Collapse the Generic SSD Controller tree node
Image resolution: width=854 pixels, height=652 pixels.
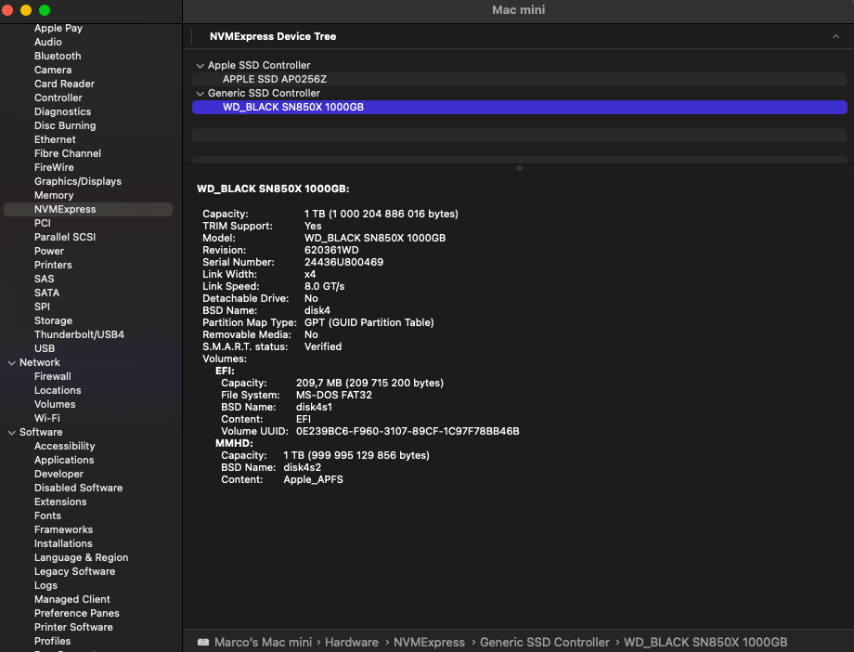tap(200, 94)
